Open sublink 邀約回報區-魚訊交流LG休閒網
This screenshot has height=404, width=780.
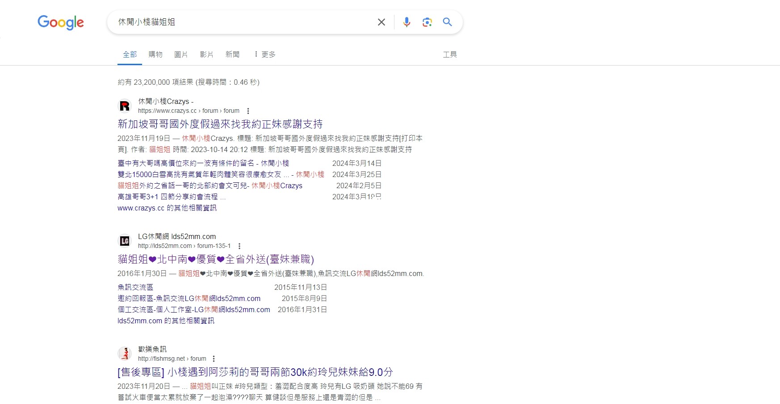pos(189,298)
